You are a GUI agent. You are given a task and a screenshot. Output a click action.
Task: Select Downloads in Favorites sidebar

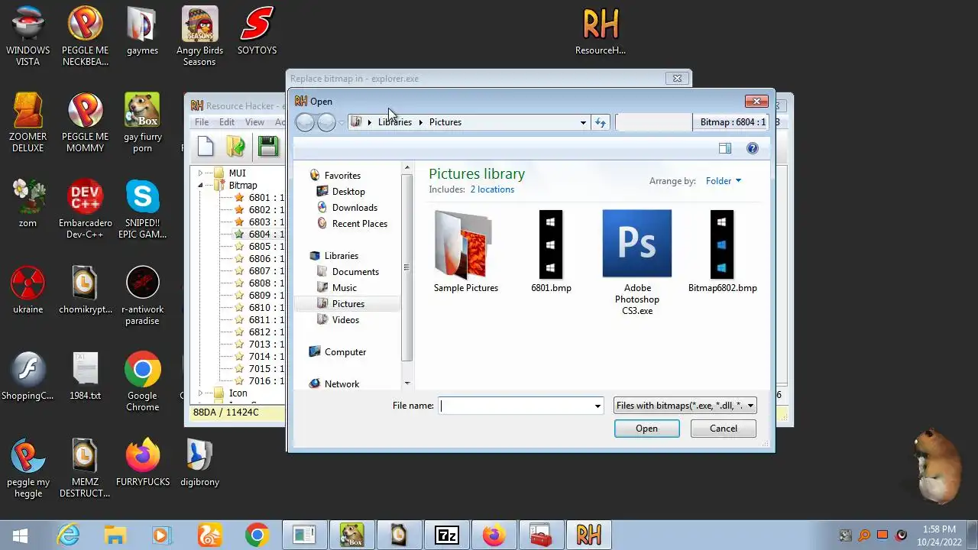click(355, 208)
